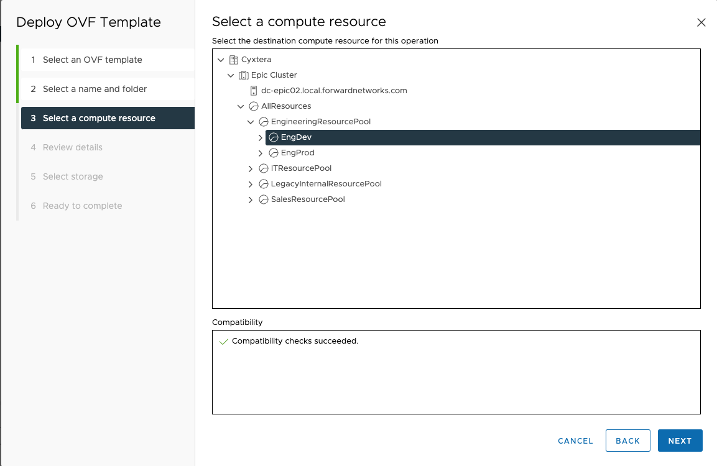Screen dimensions: 717x466
Task: Collapse the Epic Cluster node
Action: pyautogui.click(x=231, y=75)
